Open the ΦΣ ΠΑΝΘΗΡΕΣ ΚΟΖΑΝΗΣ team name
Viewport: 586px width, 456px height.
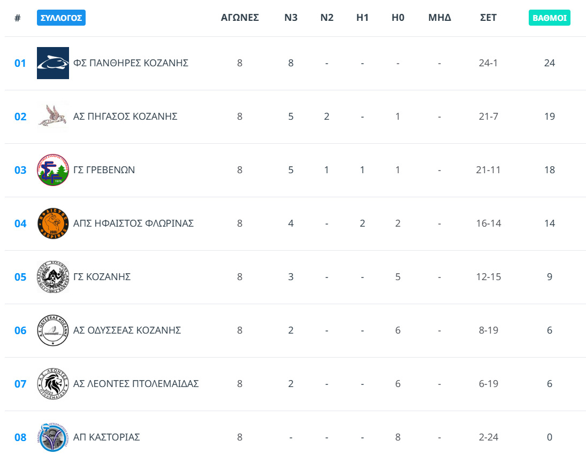[131, 63]
